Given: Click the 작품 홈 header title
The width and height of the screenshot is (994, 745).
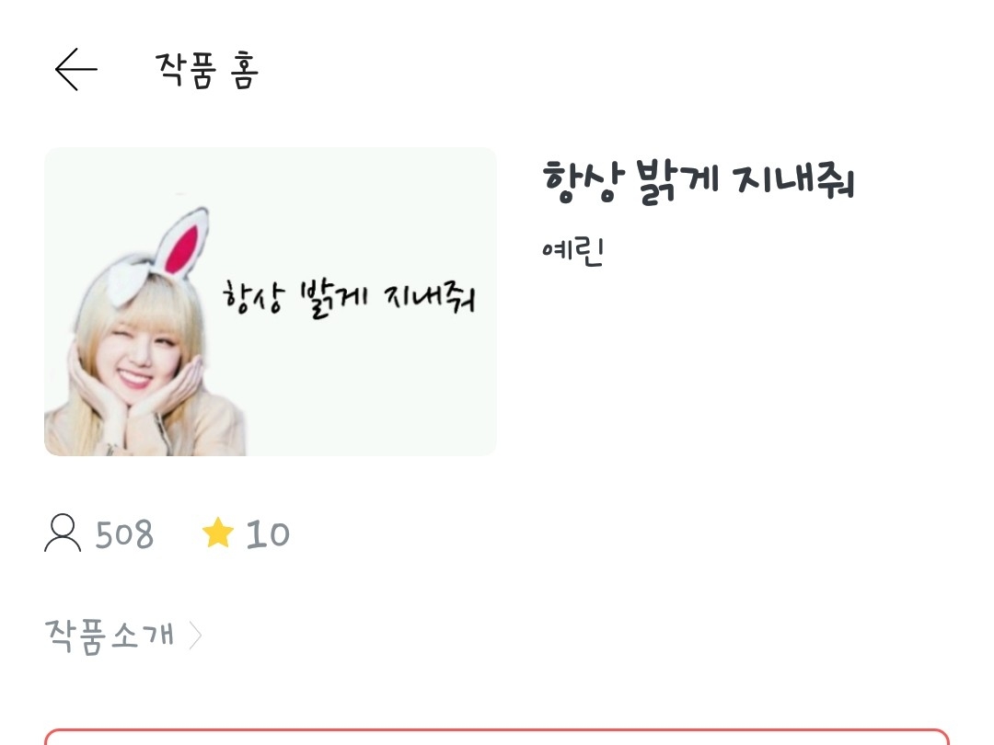Looking at the screenshot, I should [207, 70].
